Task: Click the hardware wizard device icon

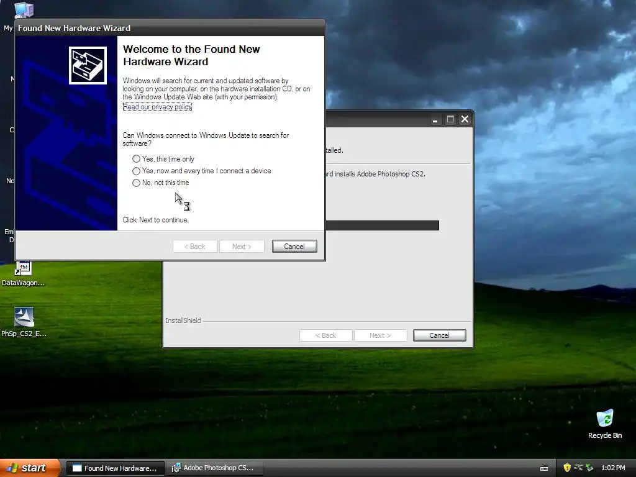Action: (88, 65)
